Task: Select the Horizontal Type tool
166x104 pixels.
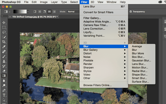Action: click(4, 95)
